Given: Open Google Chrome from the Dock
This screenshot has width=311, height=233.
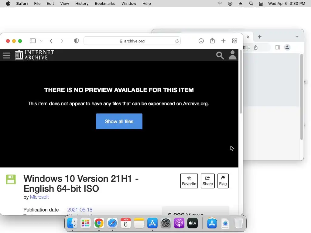Looking at the screenshot, I should point(99,223).
